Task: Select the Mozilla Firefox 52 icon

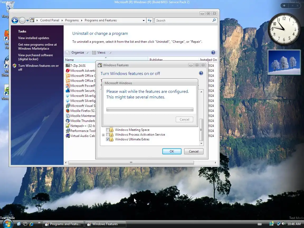Action: (x=68, y=111)
